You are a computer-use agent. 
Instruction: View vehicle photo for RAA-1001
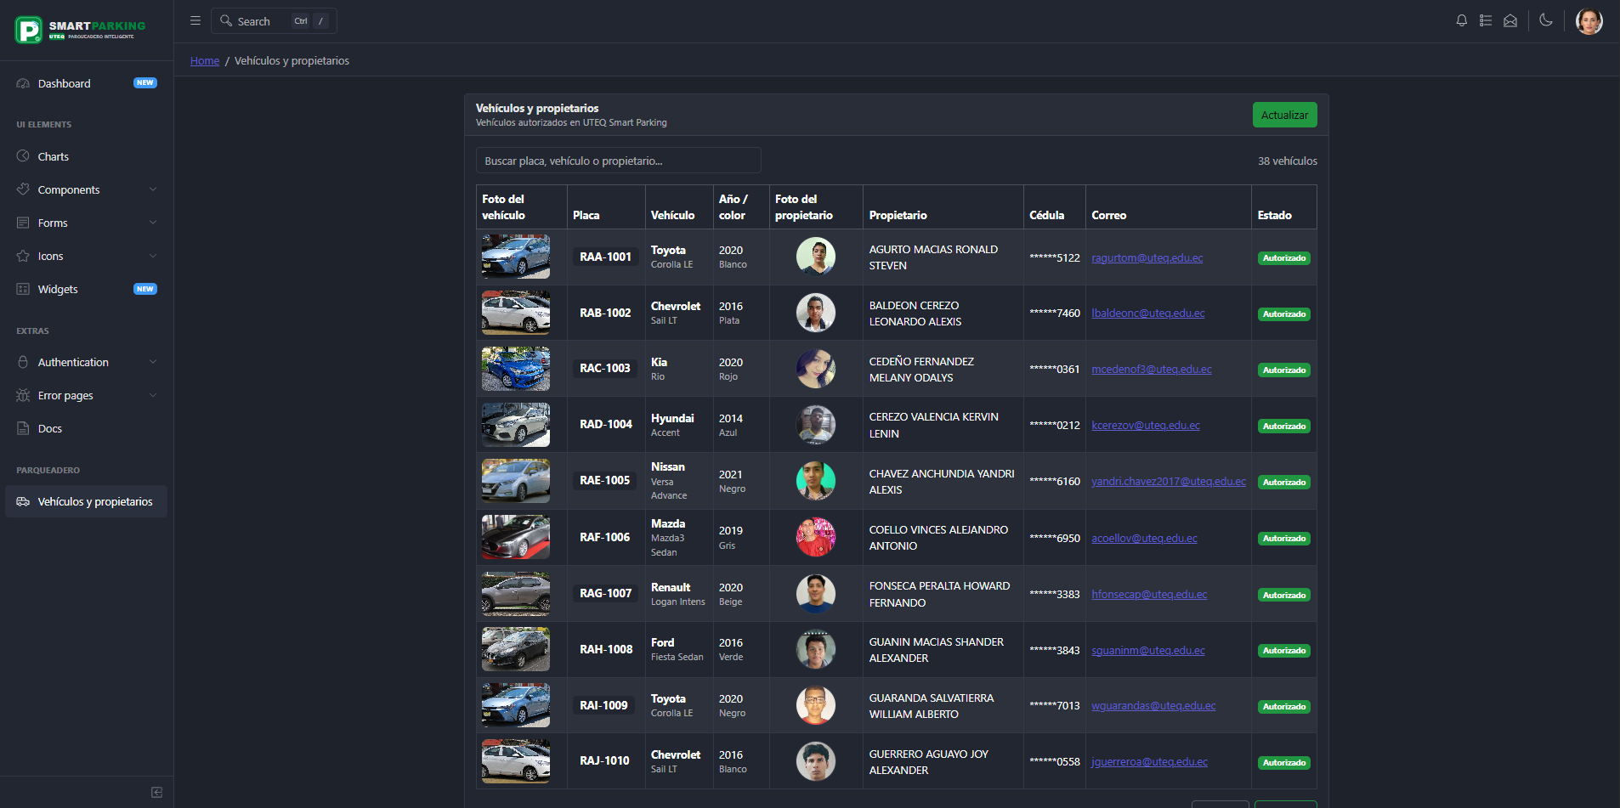516,257
